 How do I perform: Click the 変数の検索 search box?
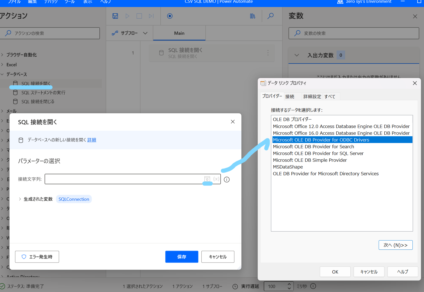(x=354, y=33)
